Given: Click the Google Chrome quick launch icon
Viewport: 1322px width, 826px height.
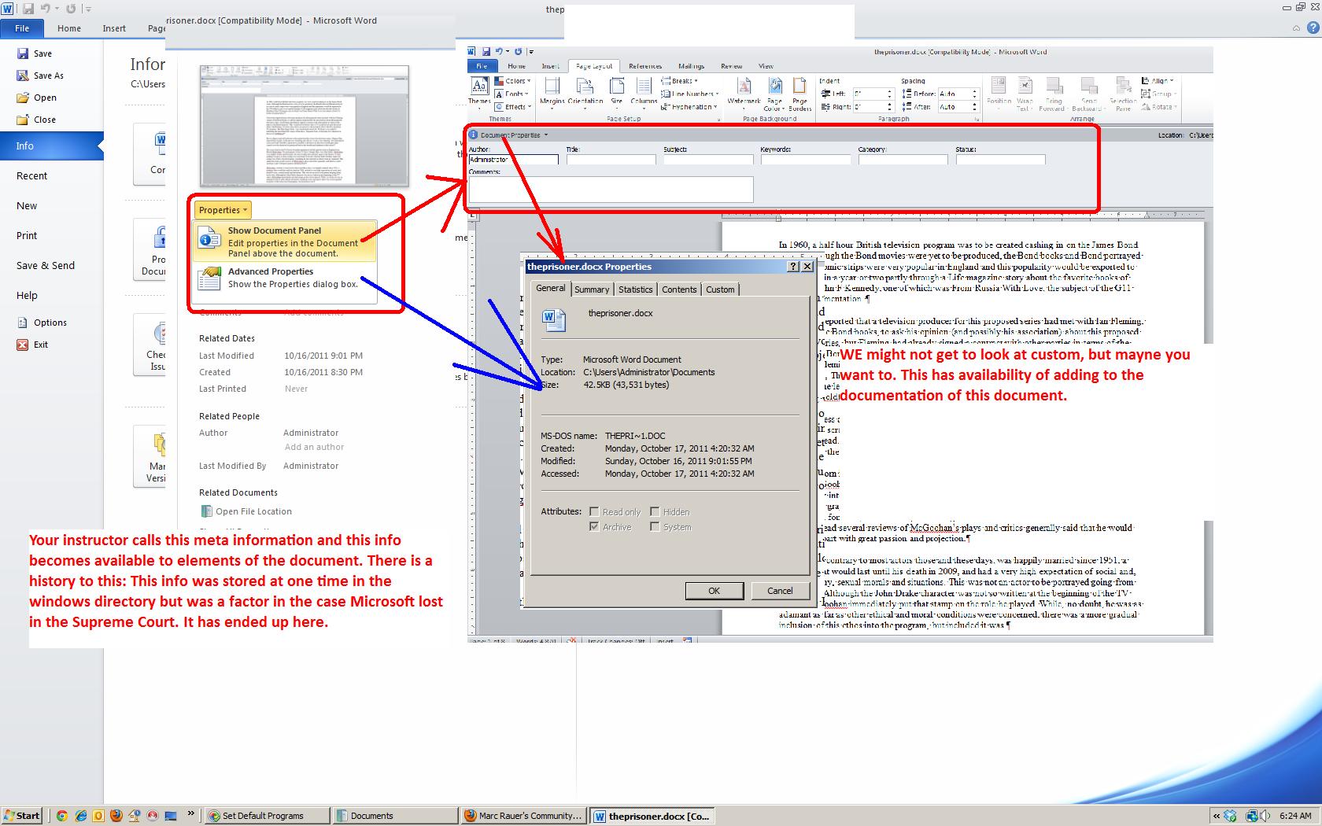Looking at the screenshot, I should click(62, 816).
